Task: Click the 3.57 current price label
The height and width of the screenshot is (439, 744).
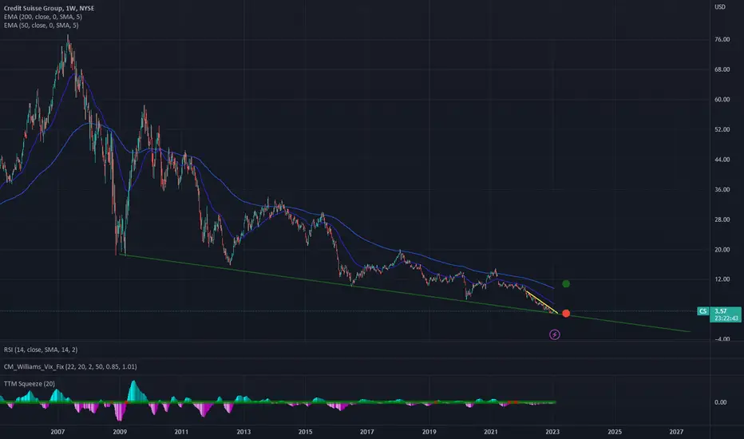Action: [x=721, y=311]
